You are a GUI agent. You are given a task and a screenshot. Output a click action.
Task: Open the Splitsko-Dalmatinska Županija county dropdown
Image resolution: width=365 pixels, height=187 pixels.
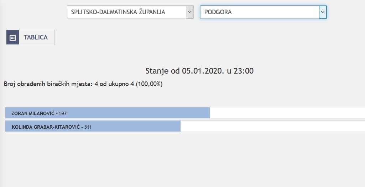coord(126,12)
